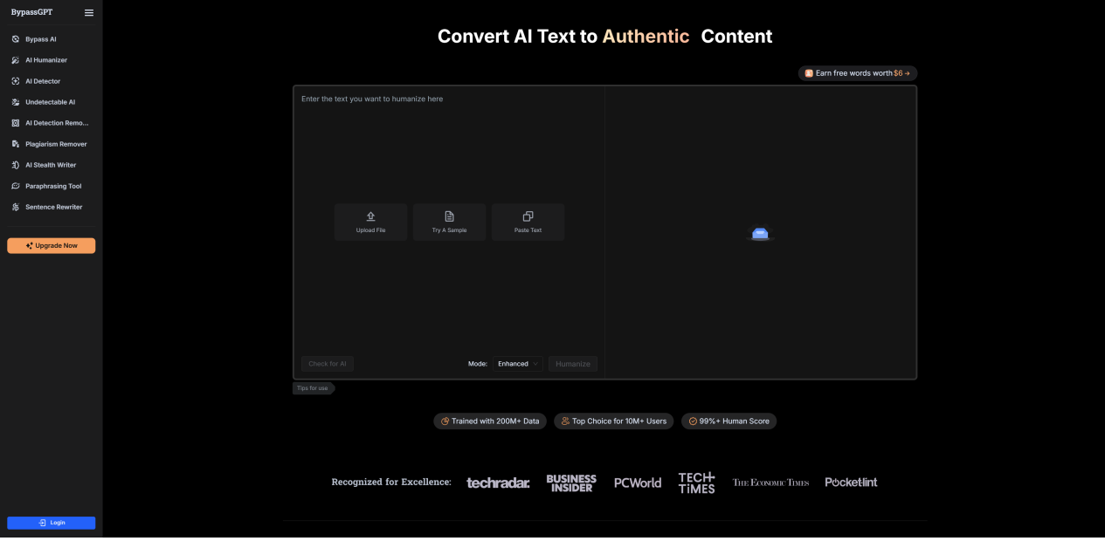Open the AI Humanizer menu item
The image size is (1105, 541).
coord(52,60)
